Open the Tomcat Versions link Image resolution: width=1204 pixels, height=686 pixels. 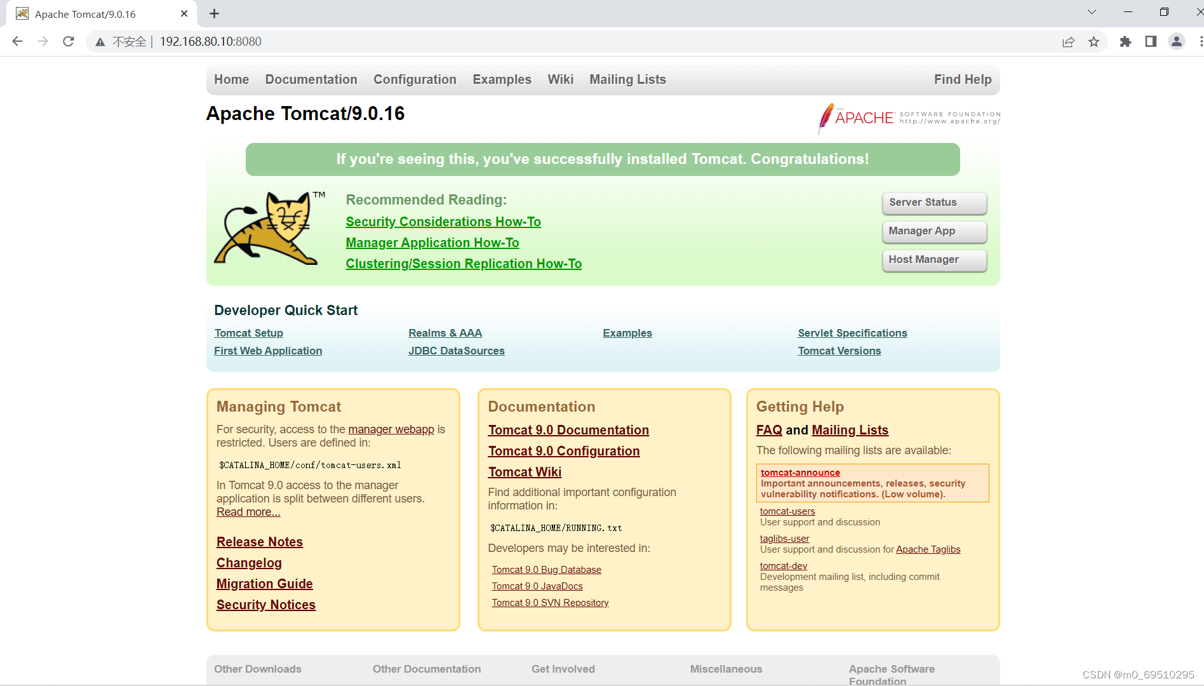point(839,351)
